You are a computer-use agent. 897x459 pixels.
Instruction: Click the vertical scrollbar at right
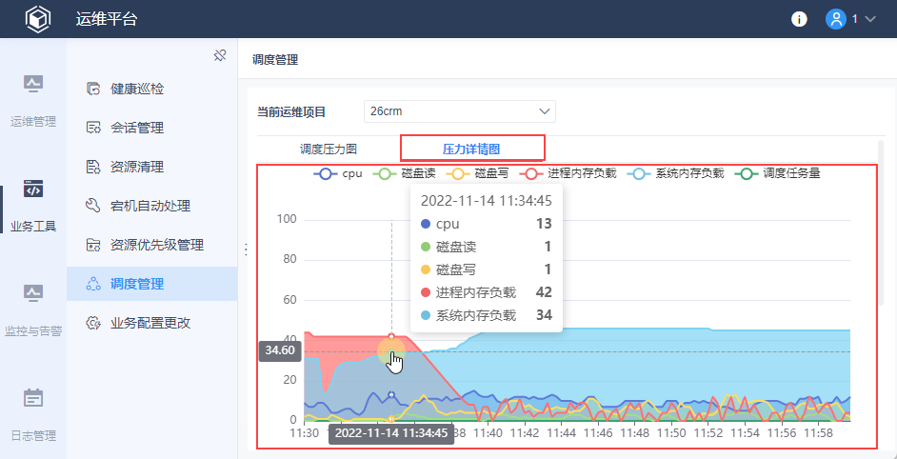881,223
